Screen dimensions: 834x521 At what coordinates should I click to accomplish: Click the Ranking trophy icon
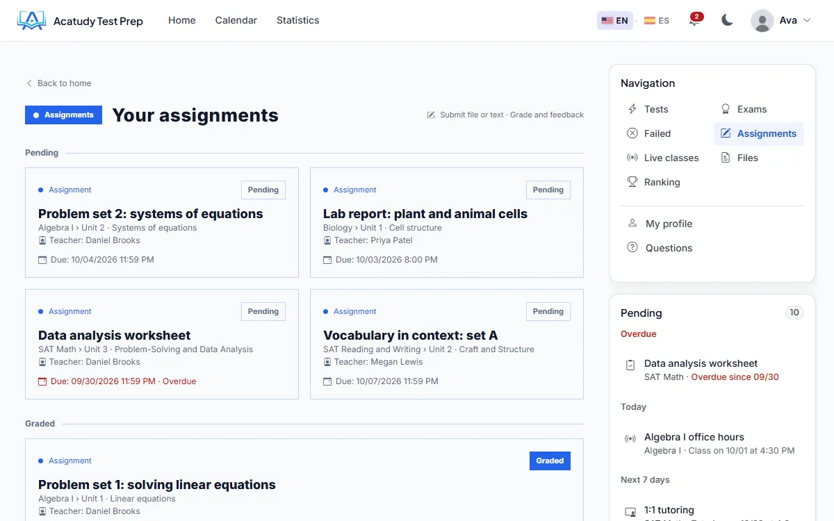(632, 182)
